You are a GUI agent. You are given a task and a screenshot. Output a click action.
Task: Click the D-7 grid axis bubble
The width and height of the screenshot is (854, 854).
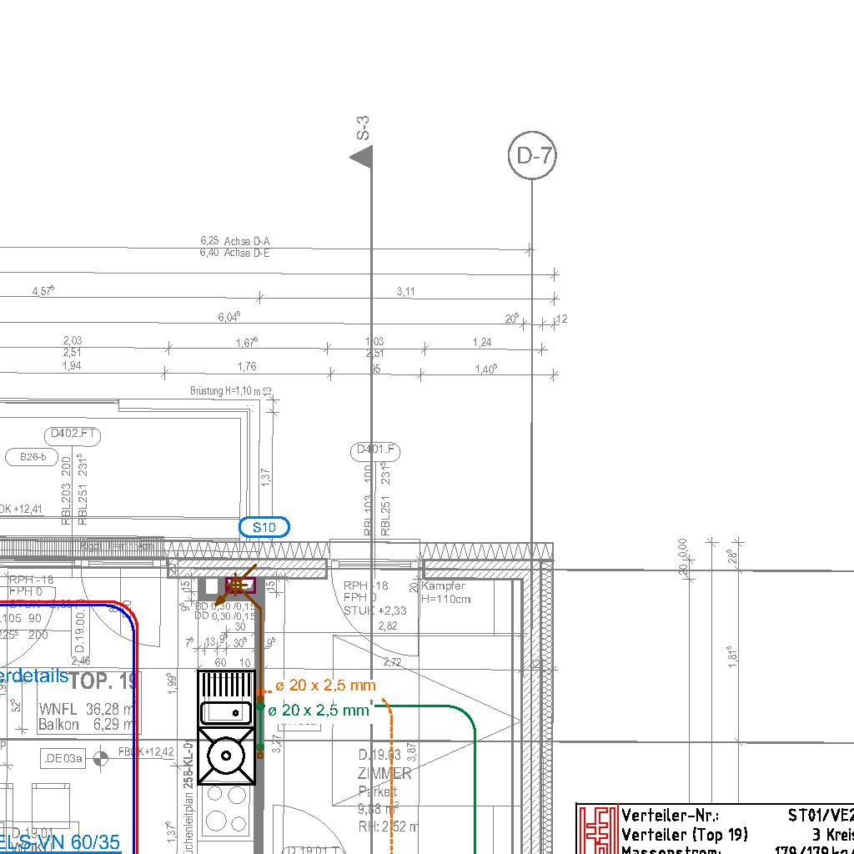(x=532, y=156)
